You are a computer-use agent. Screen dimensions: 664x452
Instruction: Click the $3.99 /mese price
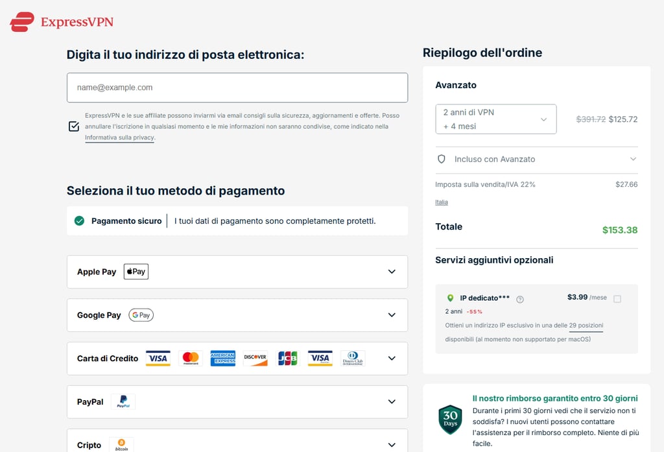[587, 298]
